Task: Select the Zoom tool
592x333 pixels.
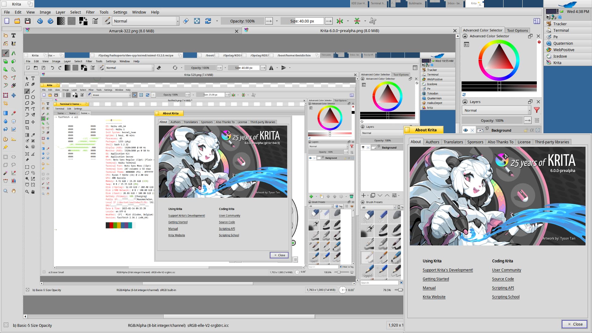Action: (6, 191)
